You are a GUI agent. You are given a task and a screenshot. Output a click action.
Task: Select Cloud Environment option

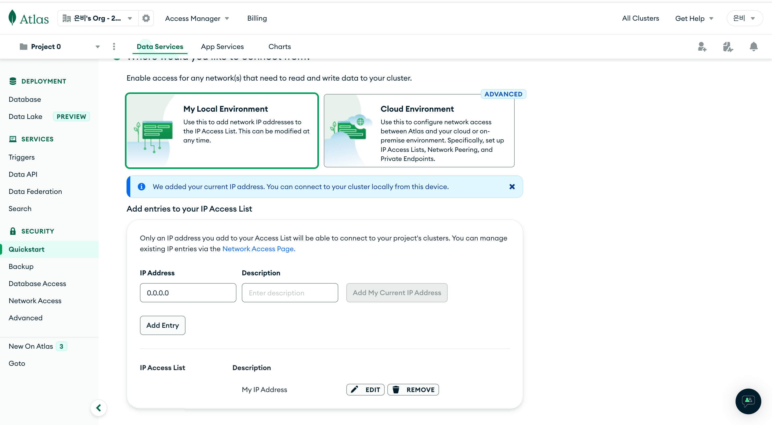click(x=419, y=131)
